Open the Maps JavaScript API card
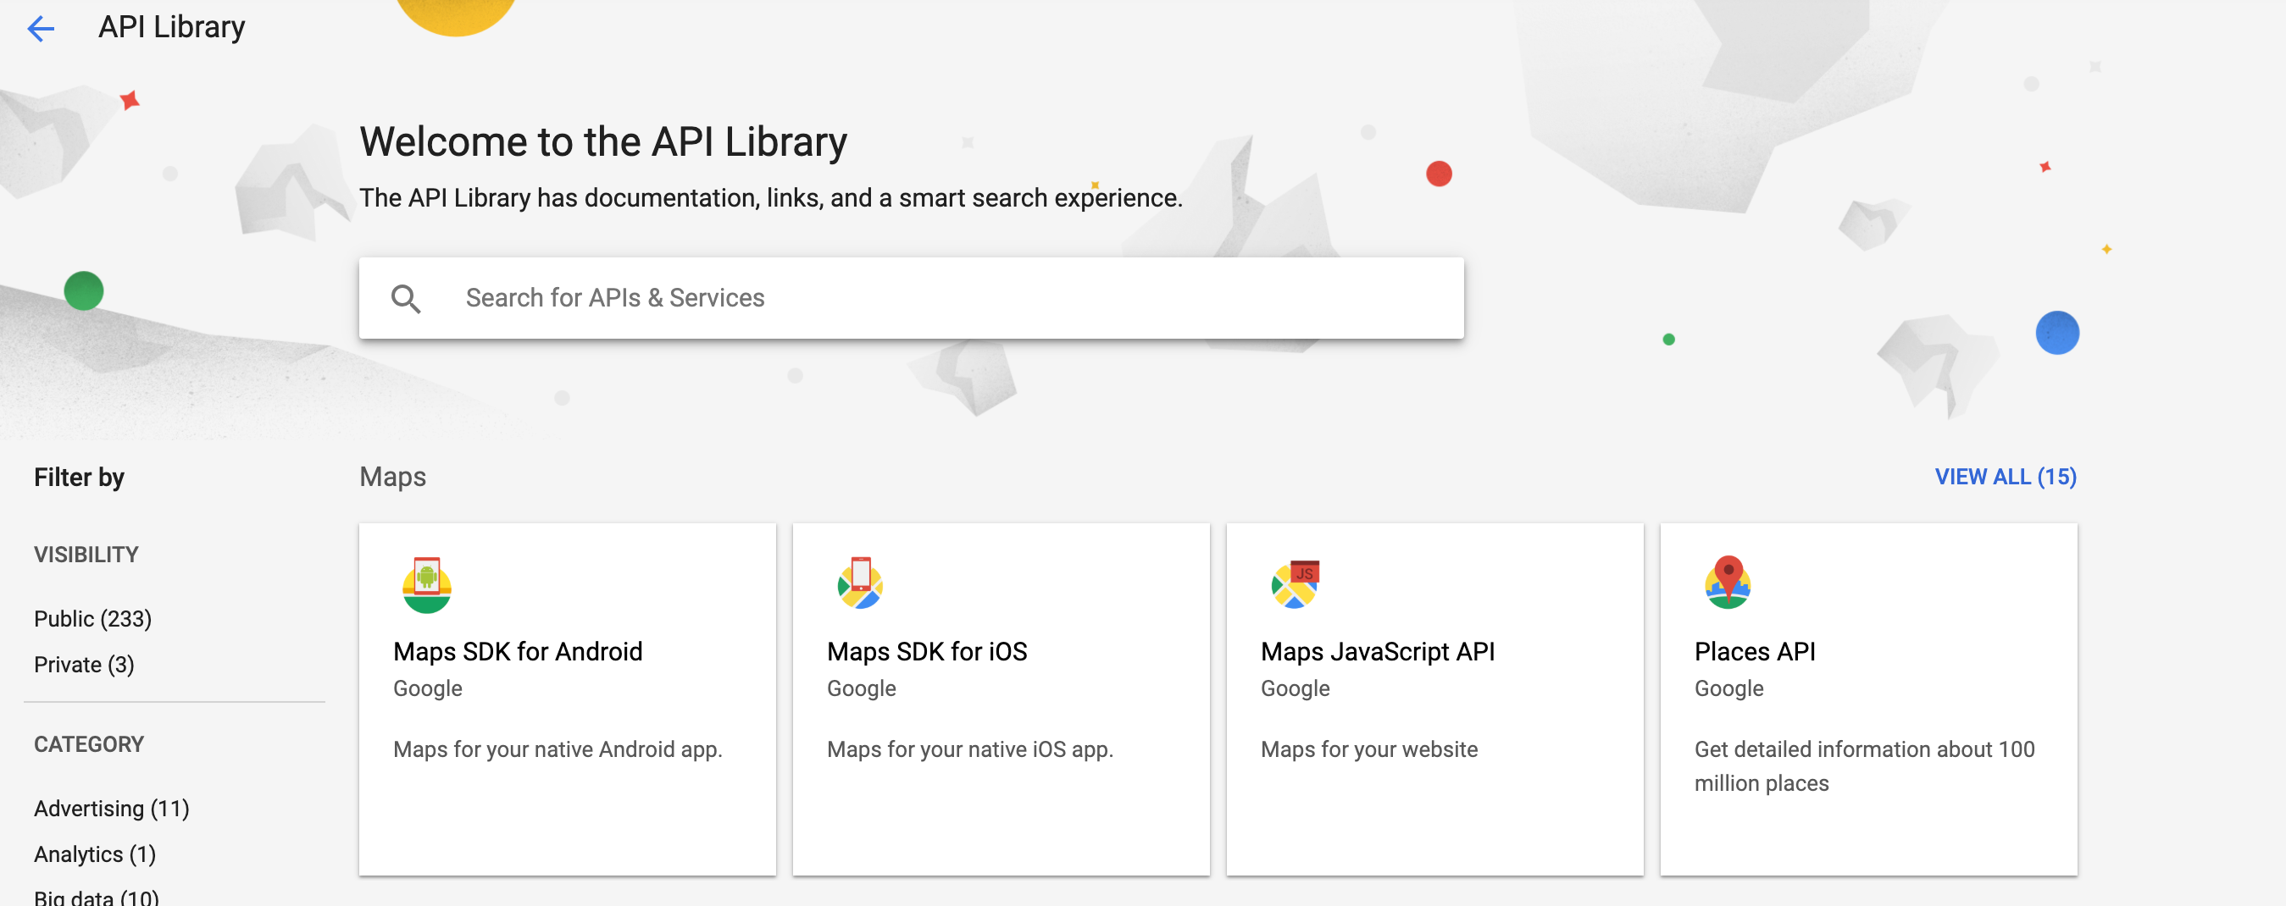This screenshot has height=906, width=2286. click(x=1434, y=700)
